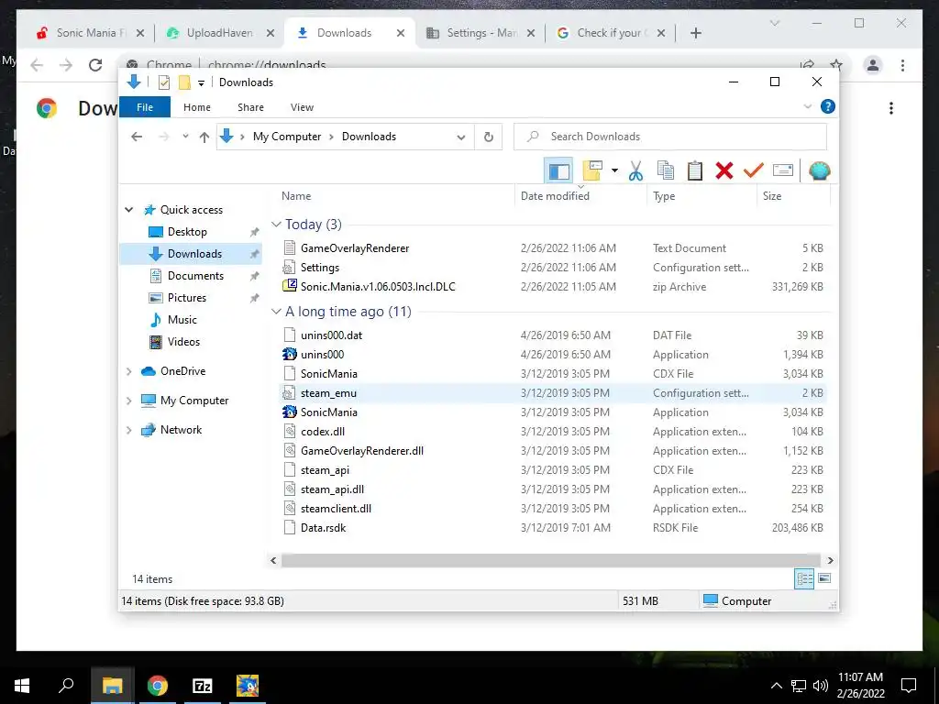This screenshot has width=939, height=704.
Task: Collapse the A long time ago group
Action: (x=276, y=312)
